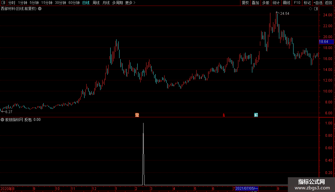
Task: Expand the 更多 periods menu
Action: coord(130,3)
